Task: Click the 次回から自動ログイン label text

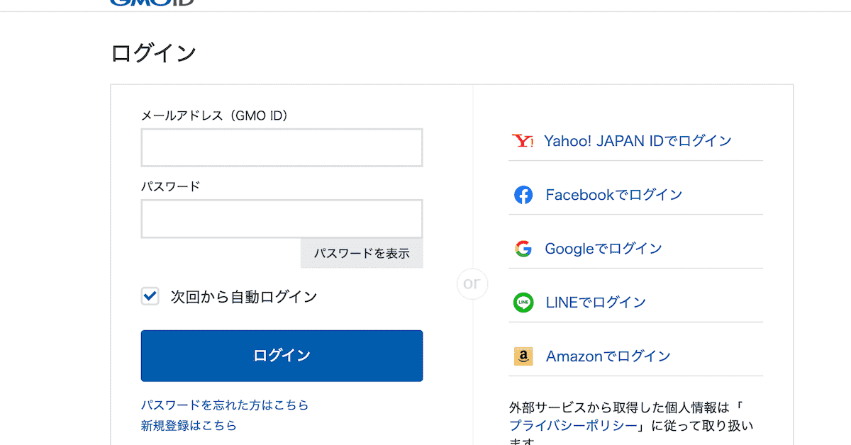Action: tap(243, 297)
